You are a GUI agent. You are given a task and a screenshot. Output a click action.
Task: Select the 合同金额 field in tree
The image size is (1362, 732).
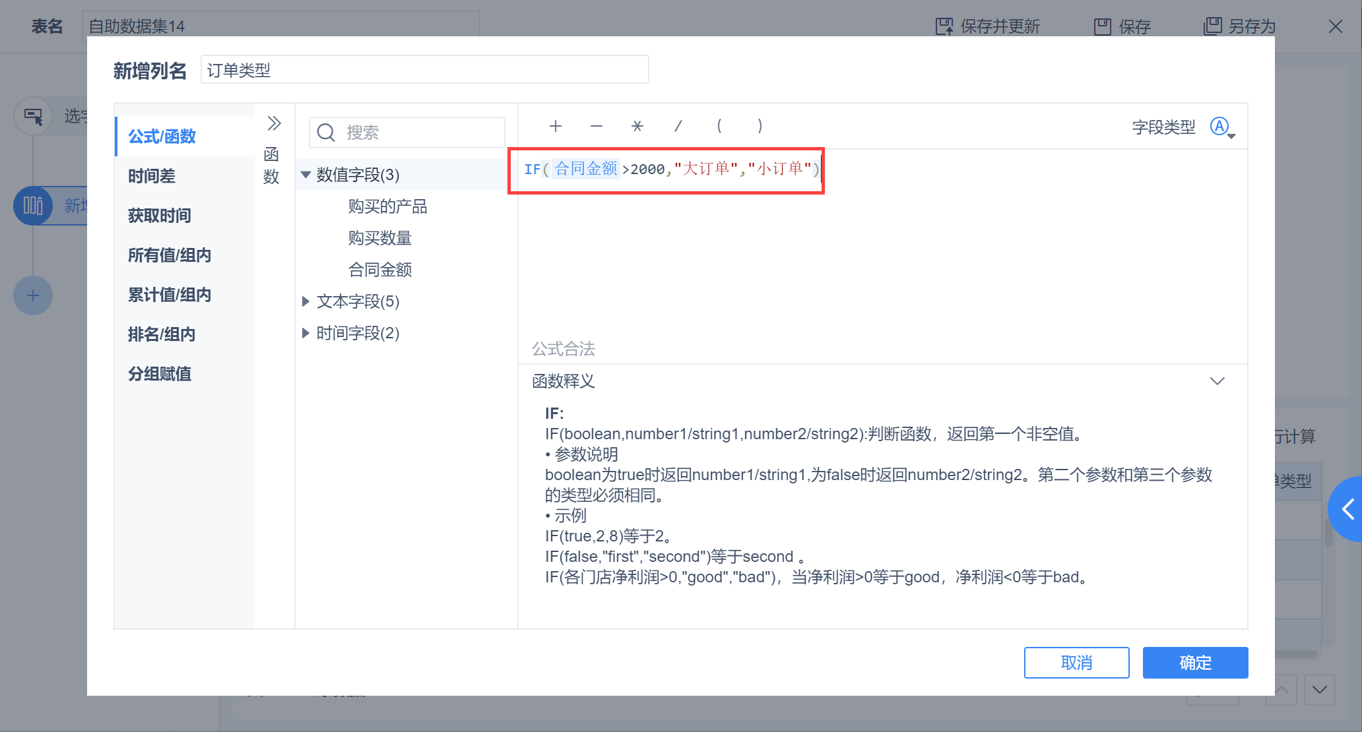[x=380, y=270]
